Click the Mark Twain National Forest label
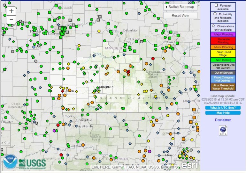 [153, 74]
